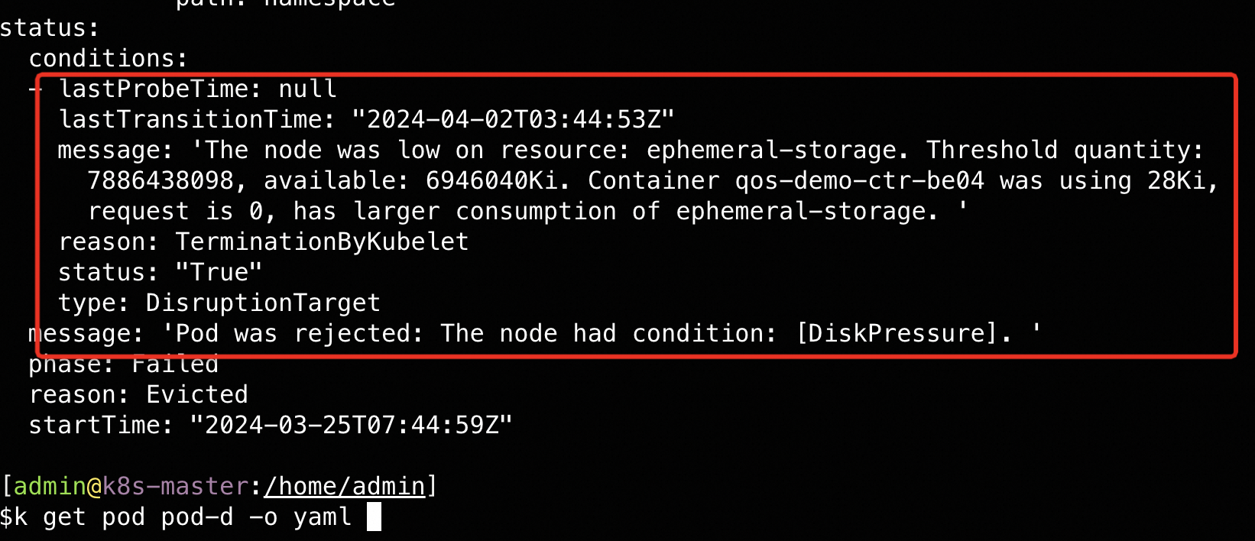Click the threshold quantity 7886438098
This screenshot has width=1255, height=541.
pos(161,180)
